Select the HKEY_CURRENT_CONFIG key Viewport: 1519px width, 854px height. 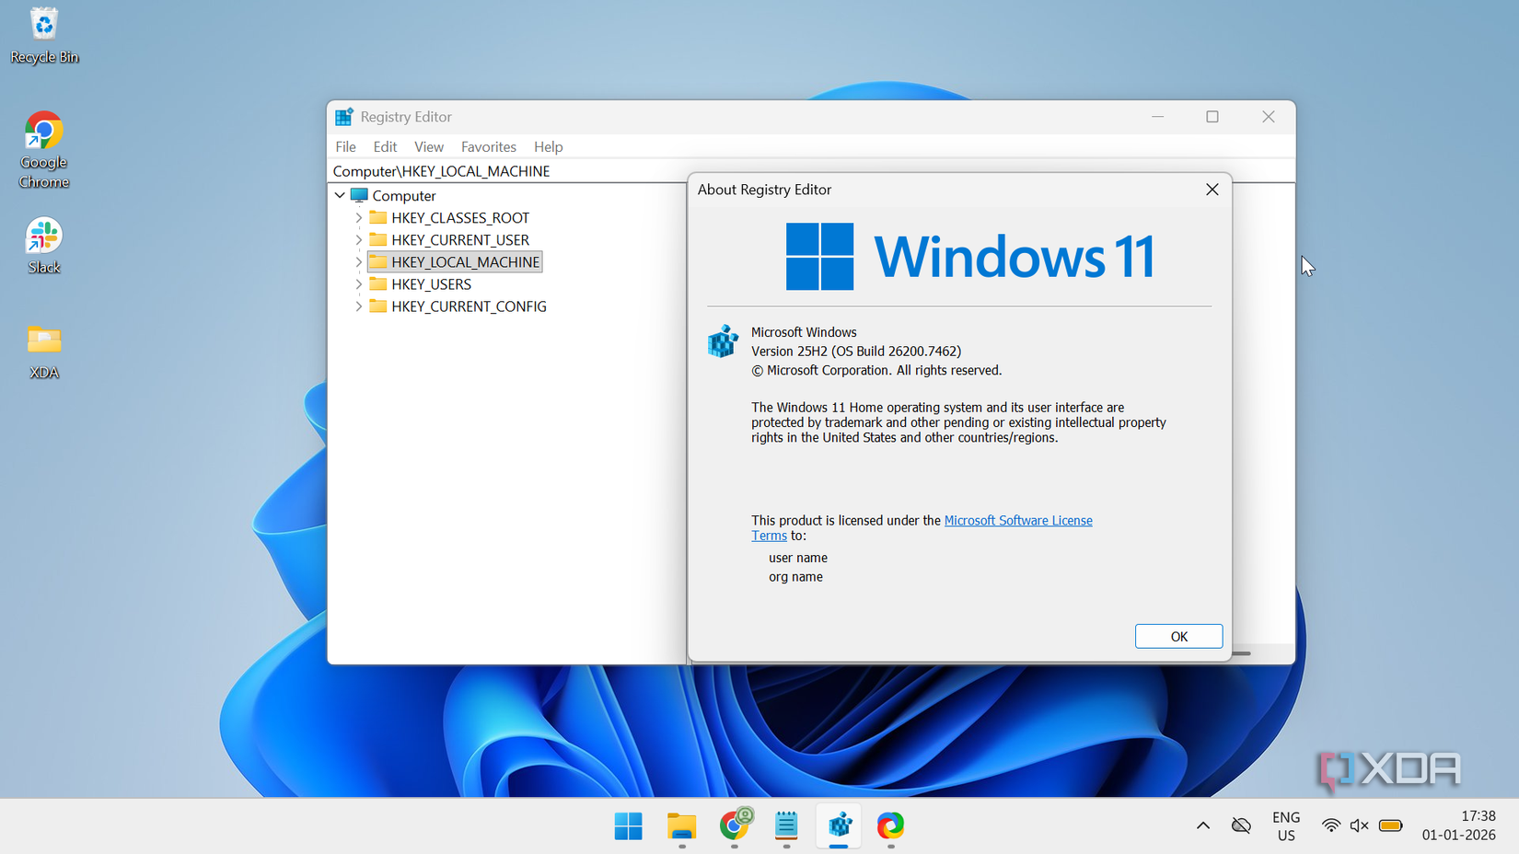click(468, 306)
